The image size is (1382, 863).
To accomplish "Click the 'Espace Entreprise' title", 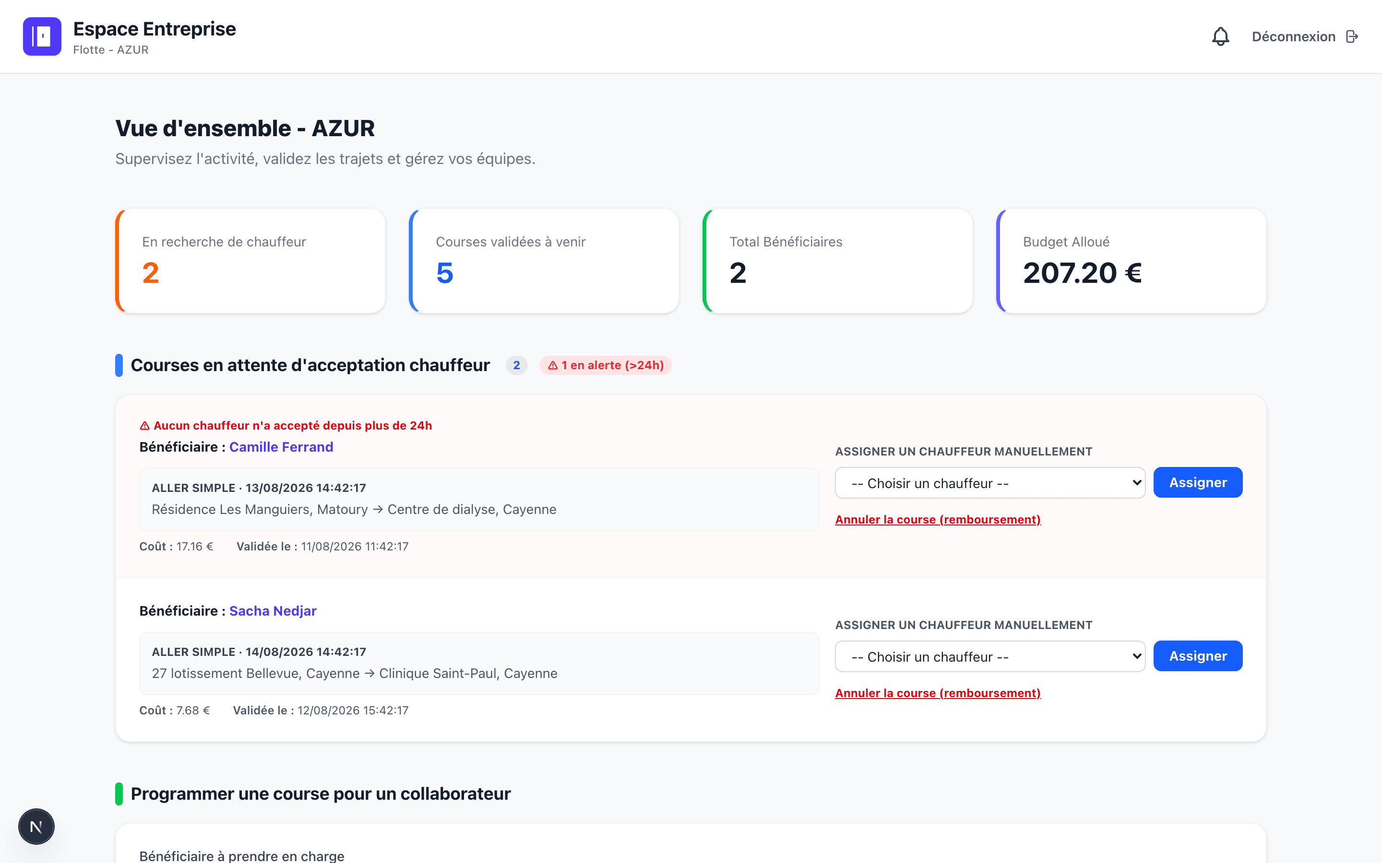I will pyautogui.click(x=154, y=29).
